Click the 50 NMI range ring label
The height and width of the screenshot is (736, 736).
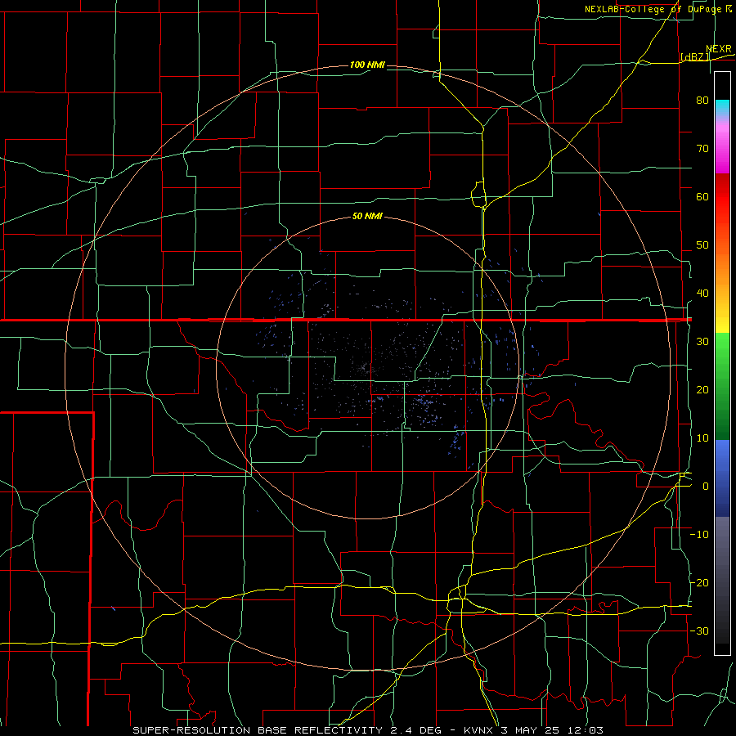367,217
